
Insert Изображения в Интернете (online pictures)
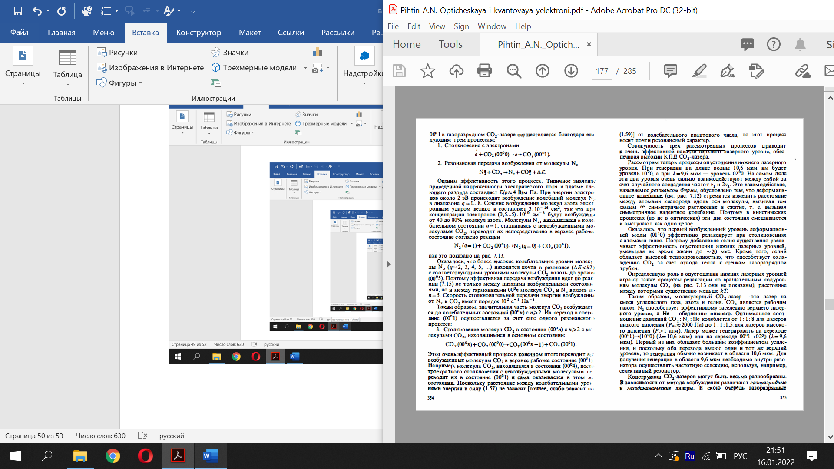(150, 67)
